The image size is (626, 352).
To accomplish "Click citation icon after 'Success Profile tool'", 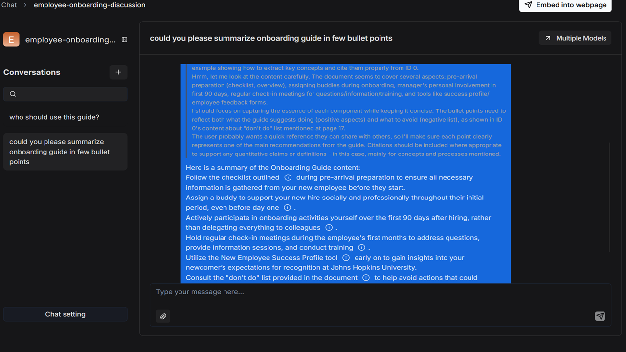I will 346,257.
